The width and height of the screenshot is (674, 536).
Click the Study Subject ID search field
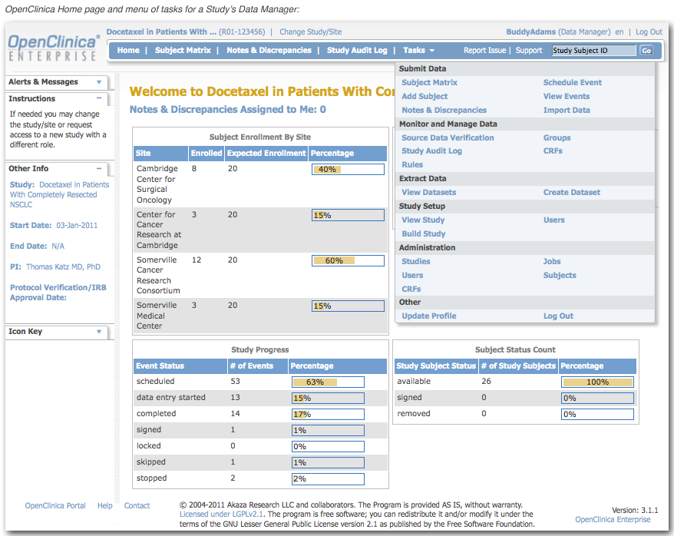click(593, 51)
